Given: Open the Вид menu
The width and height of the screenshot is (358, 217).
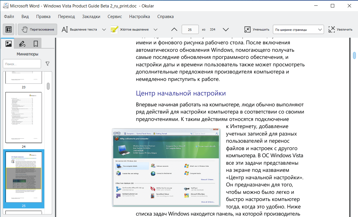Looking at the screenshot, I should [x=25, y=17].
